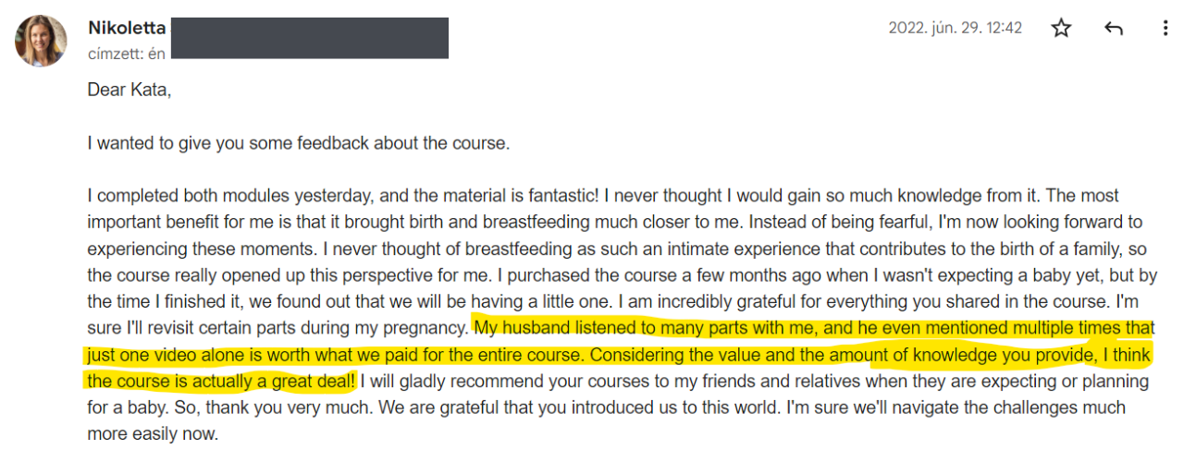1184x462 pixels.
Task: Click the sender name Nikoletta
Action: (x=127, y=28)
